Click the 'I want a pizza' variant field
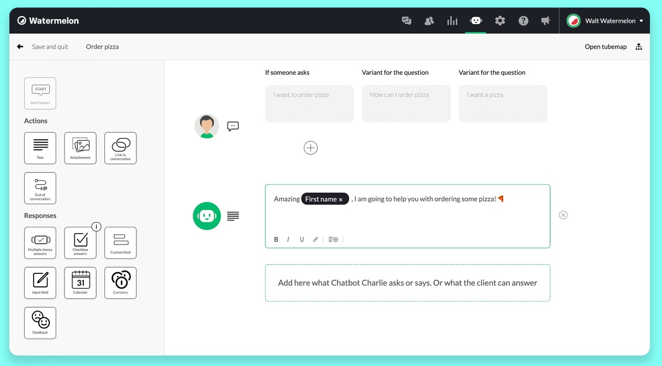 click(x=503, y=104)
